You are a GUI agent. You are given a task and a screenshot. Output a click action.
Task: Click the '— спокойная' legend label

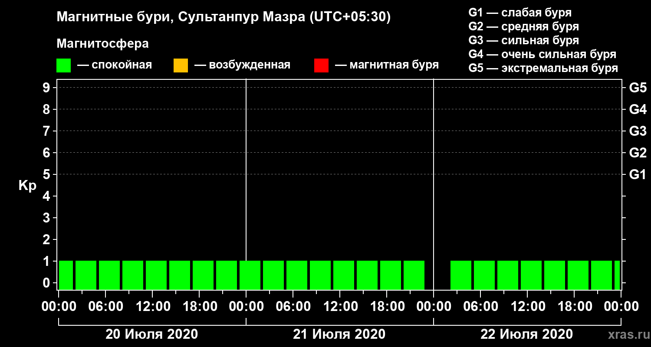tap(115, 65)
